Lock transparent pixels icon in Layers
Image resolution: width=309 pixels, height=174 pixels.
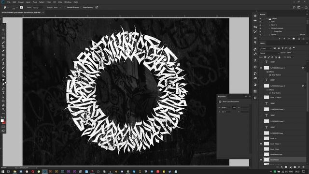pyautogui.click(x=265, y=57)
